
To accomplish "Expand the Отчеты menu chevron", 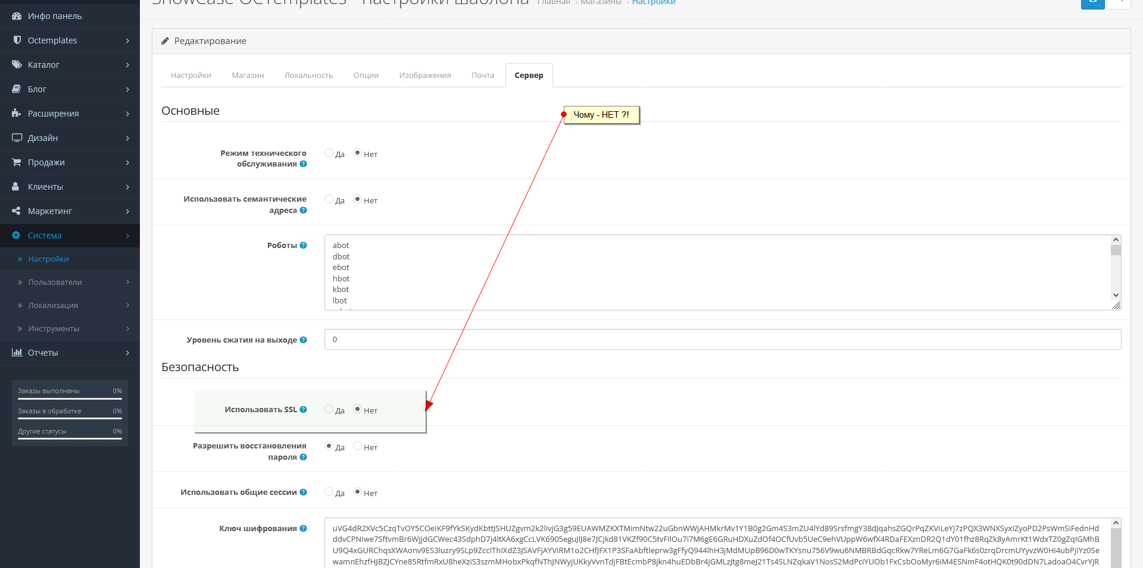I will [127, 353].
